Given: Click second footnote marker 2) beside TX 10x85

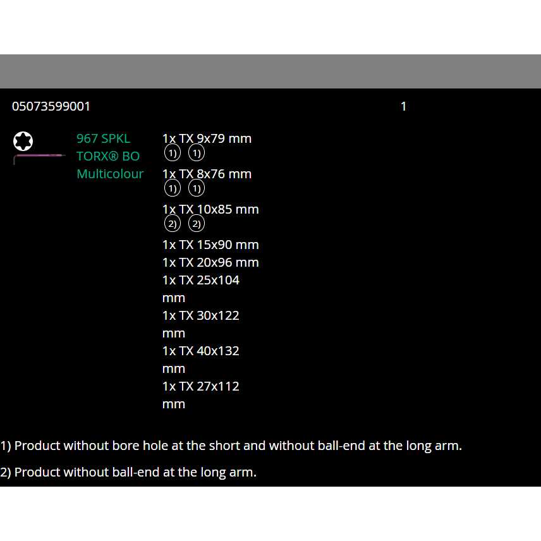Looking at the screenshot, I should click(x=196, y=223).
